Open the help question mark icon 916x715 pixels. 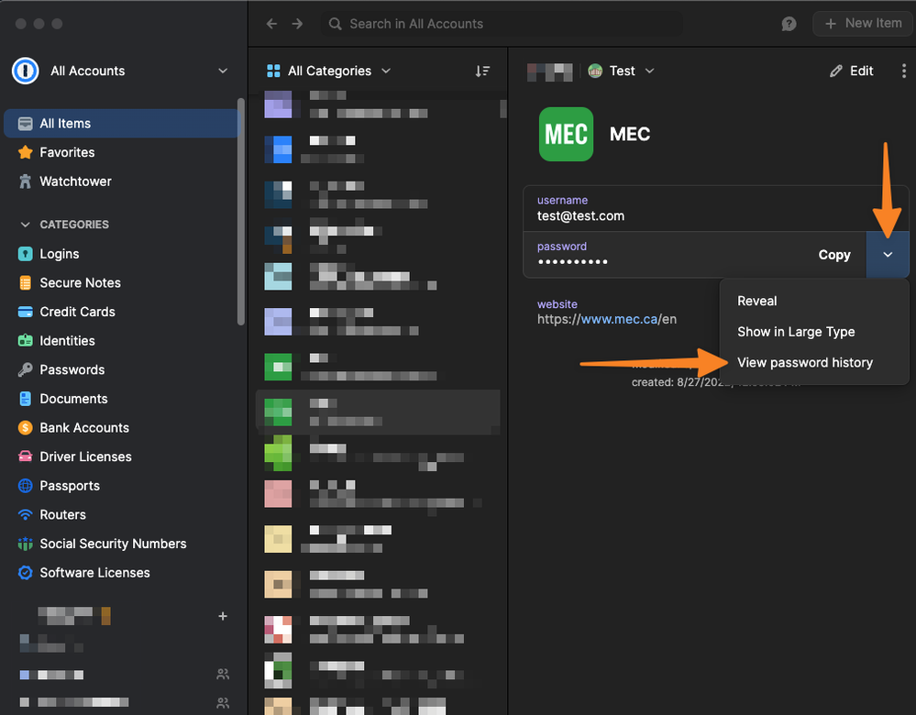tap(789, 24)
